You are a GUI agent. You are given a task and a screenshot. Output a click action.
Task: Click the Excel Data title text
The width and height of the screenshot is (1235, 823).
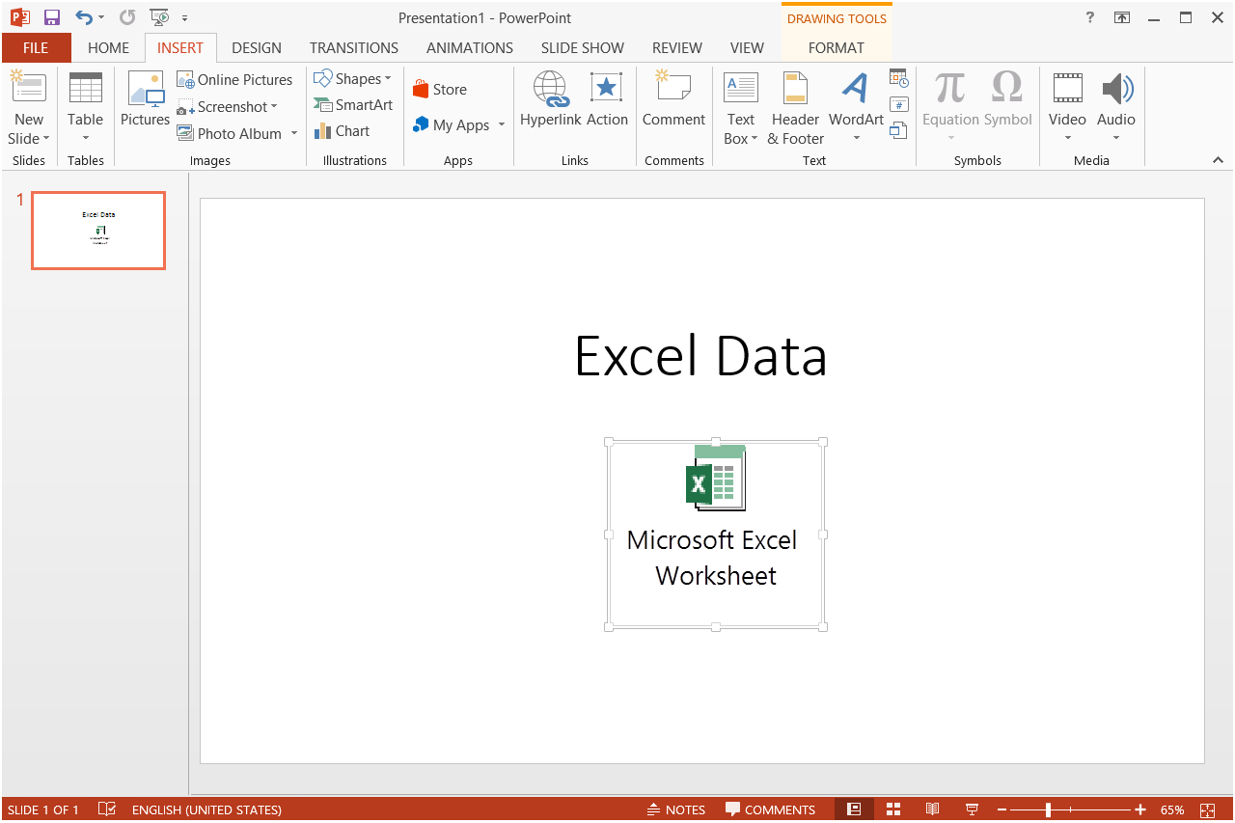[701, 355]
